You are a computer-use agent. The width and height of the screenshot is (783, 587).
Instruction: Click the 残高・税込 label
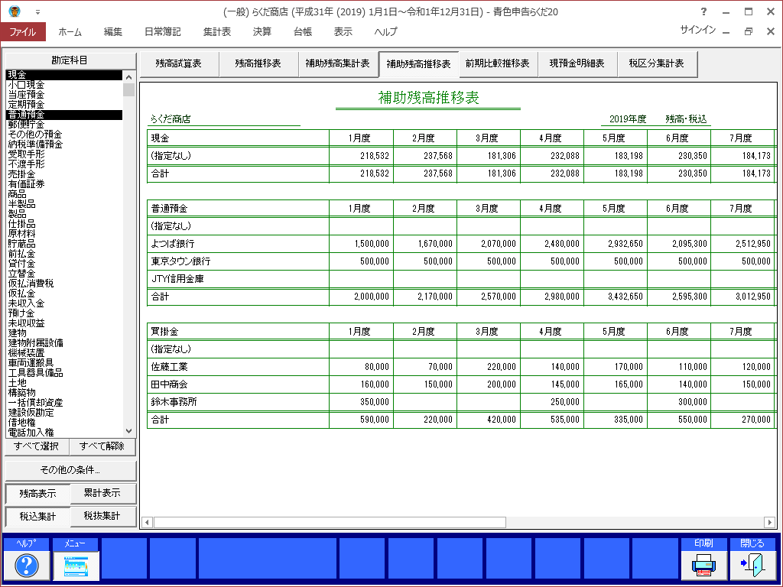click(686, 118)
